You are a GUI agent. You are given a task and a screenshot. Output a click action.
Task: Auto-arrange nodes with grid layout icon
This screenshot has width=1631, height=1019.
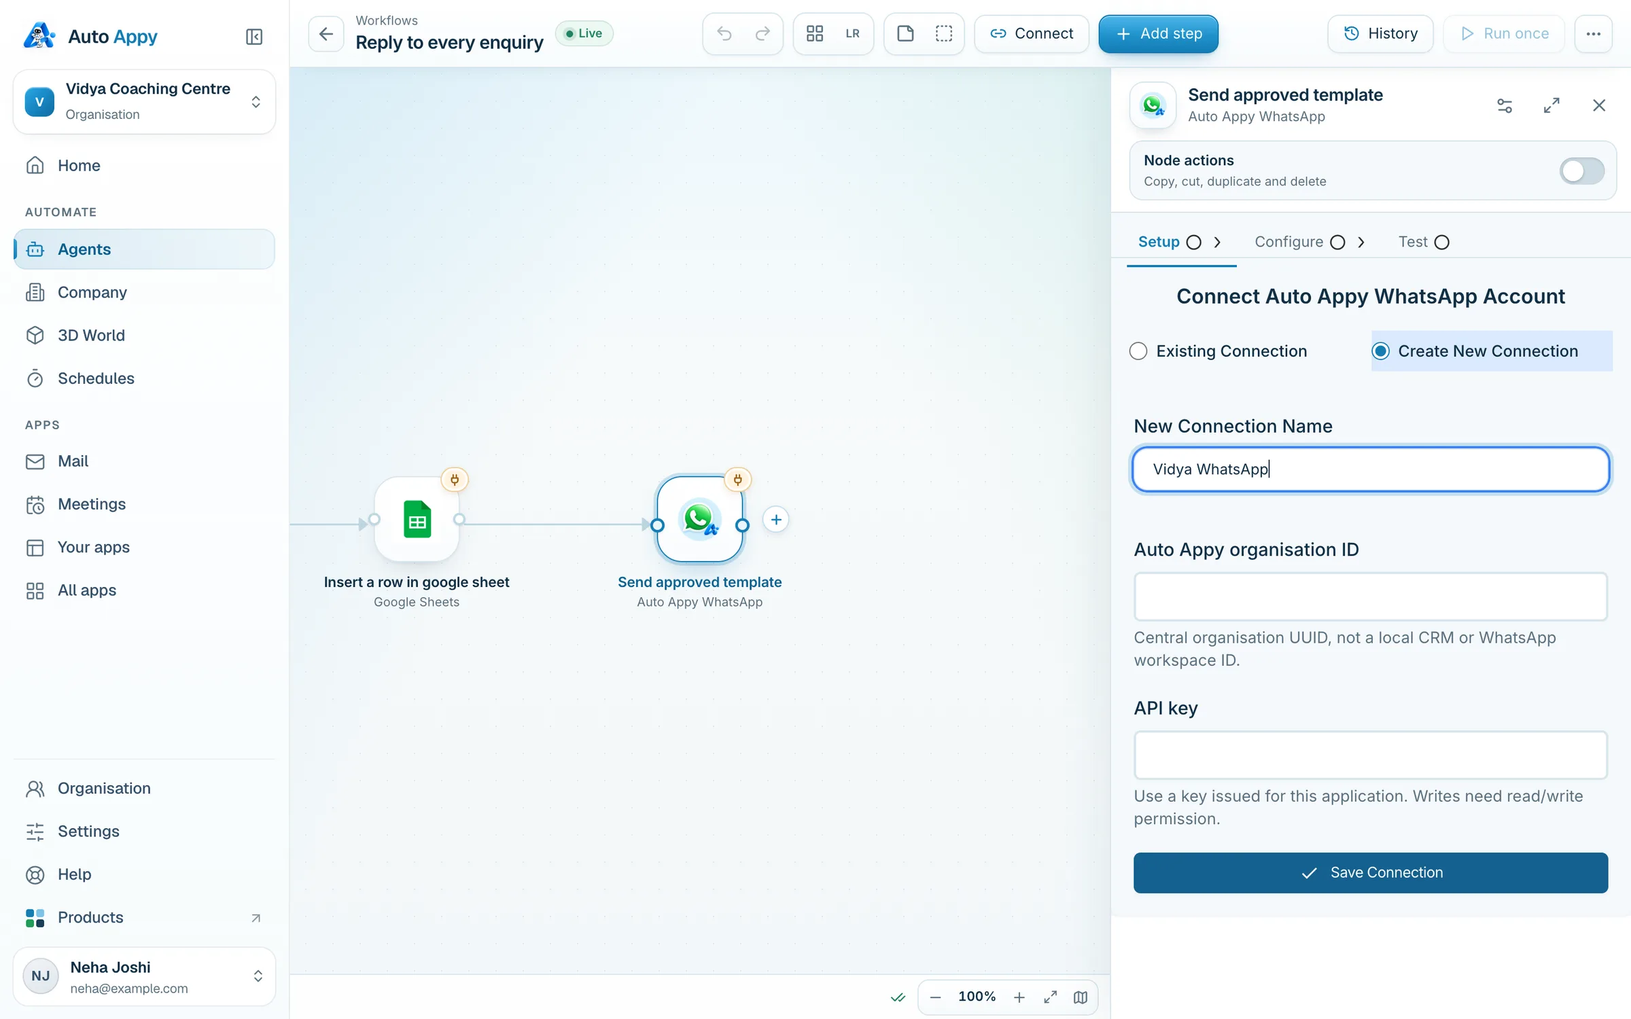815,33
